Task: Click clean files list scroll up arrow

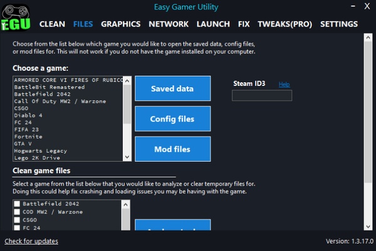Action: click(x=126, y=205)
